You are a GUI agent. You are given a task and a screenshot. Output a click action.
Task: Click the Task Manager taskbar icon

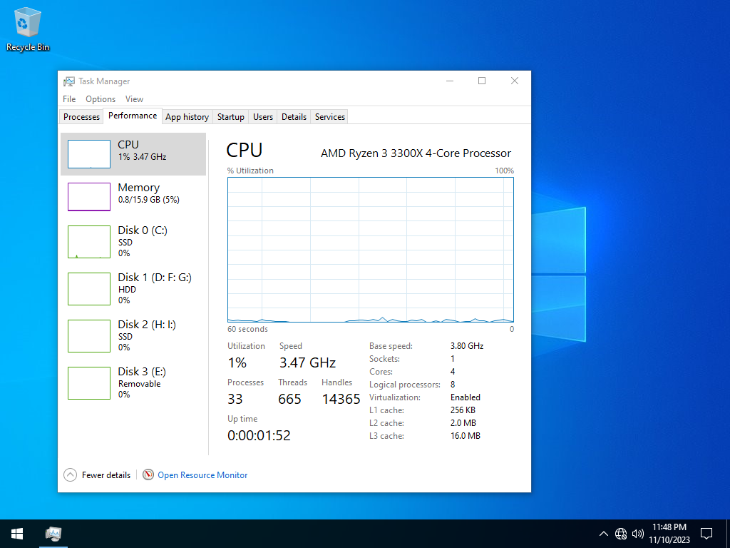coord(53,534)
